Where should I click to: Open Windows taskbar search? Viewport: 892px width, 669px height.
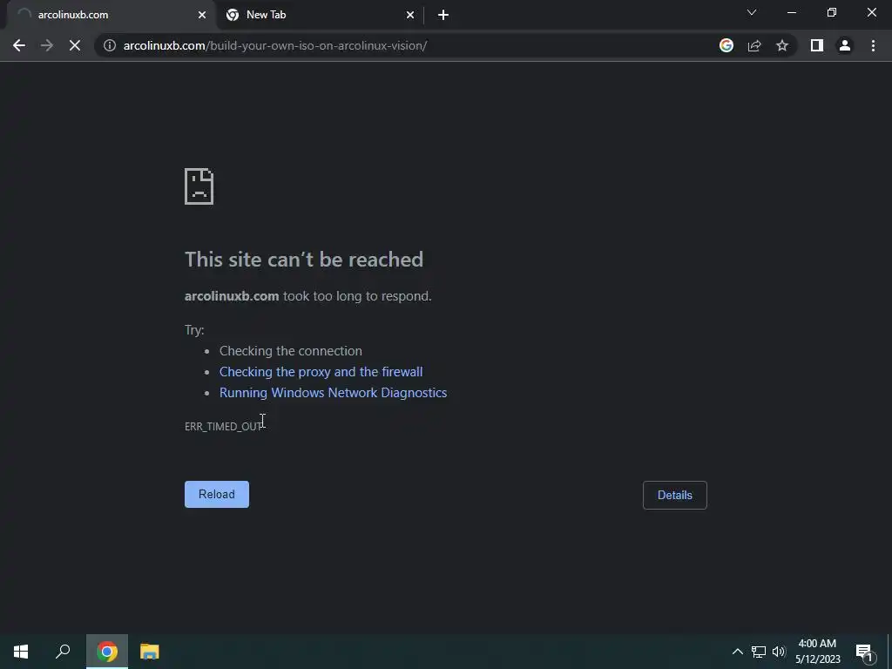pos(63,652)
